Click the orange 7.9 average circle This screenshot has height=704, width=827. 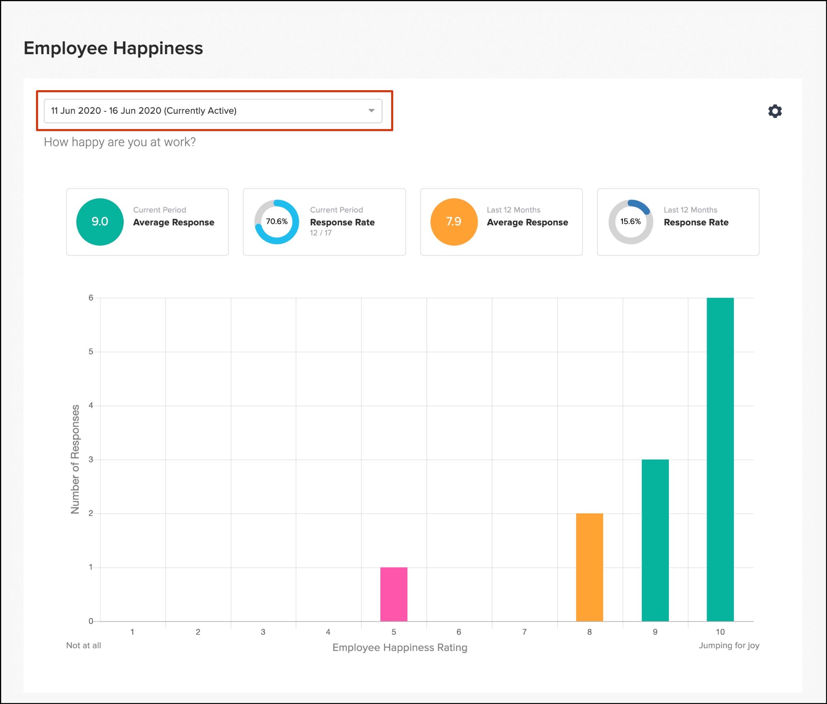pyautogui.click(x=454, y=222)
